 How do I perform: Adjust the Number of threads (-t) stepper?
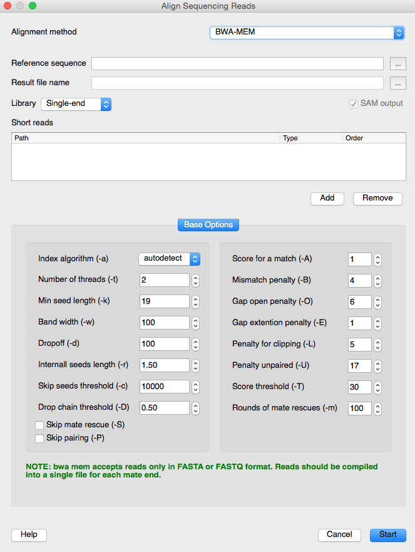coord(195,281)
